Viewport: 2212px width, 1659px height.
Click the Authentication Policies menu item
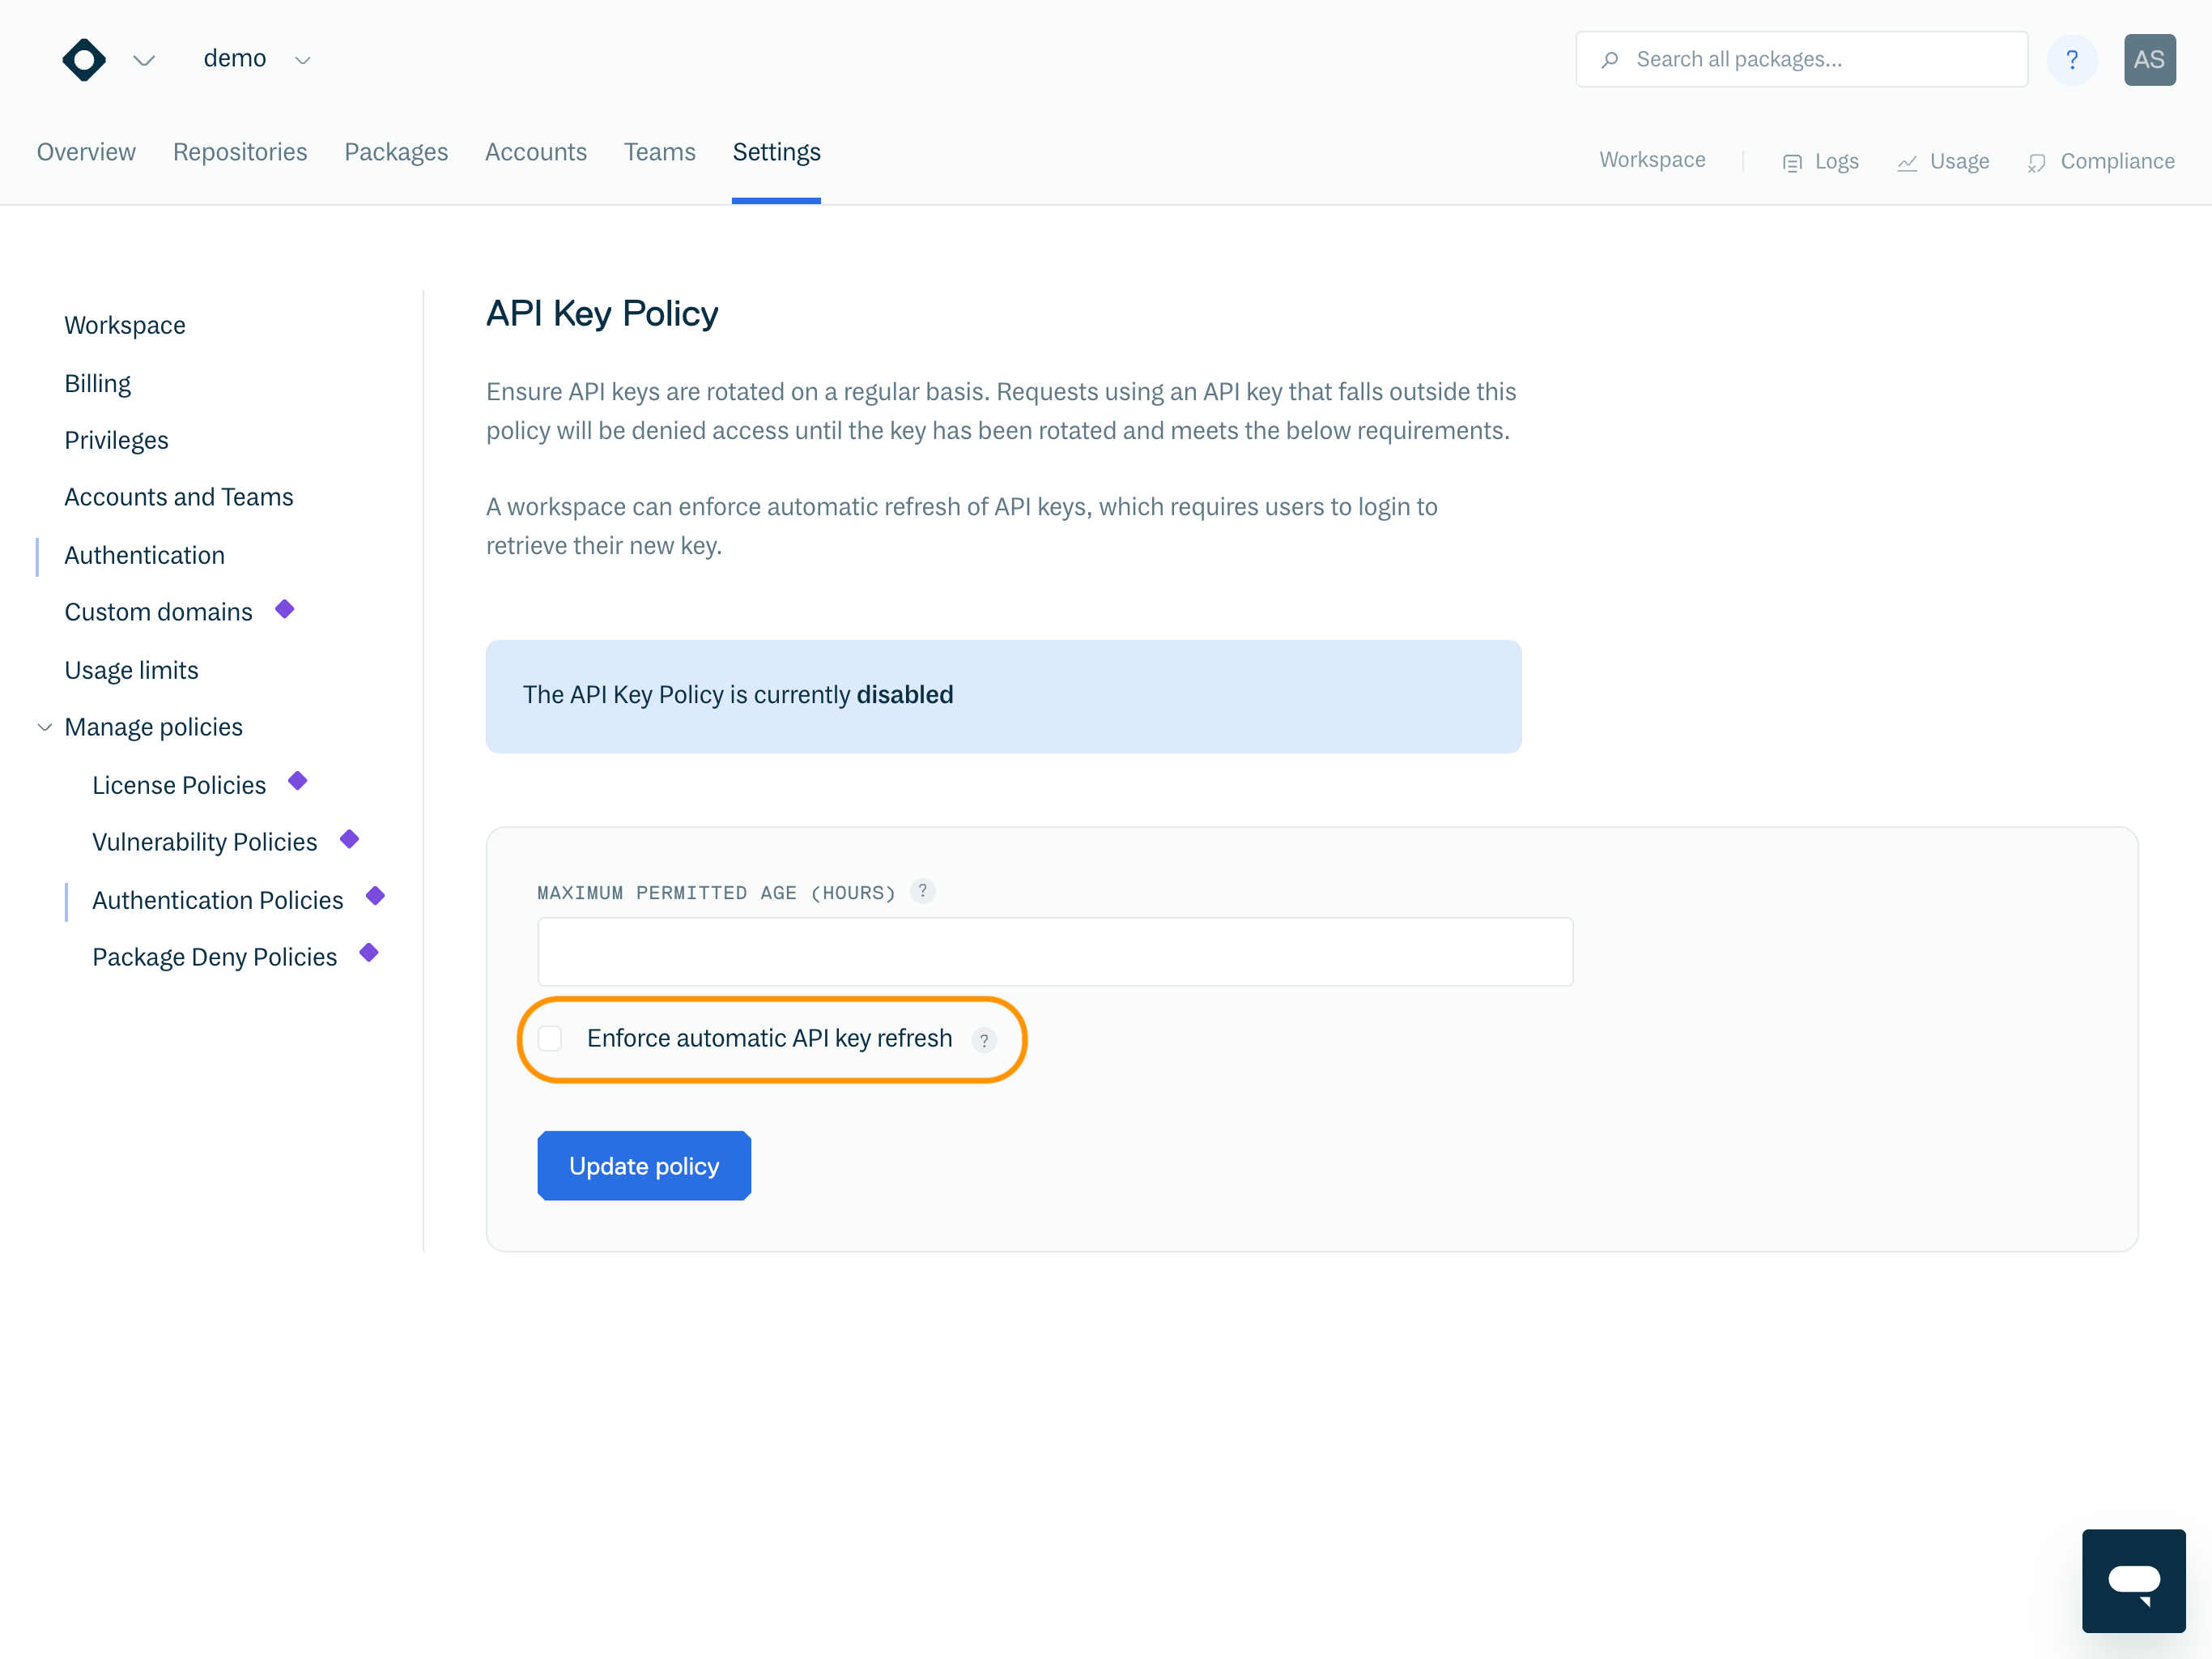[x=218, y=899]
